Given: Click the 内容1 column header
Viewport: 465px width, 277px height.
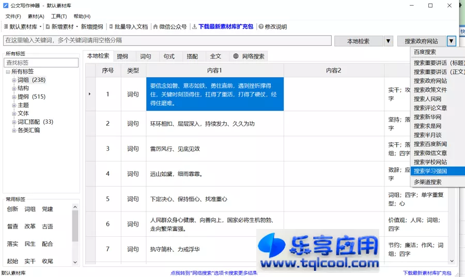Looking at the screenshot, I should (x=215, y=71).
